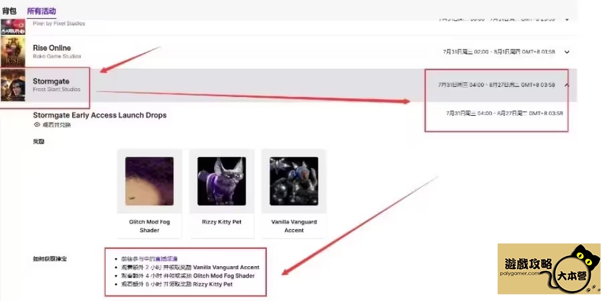Click the Glitch Mod Fog Shader label
Viewport: 606px width, 301px height.
click(149, 226)
